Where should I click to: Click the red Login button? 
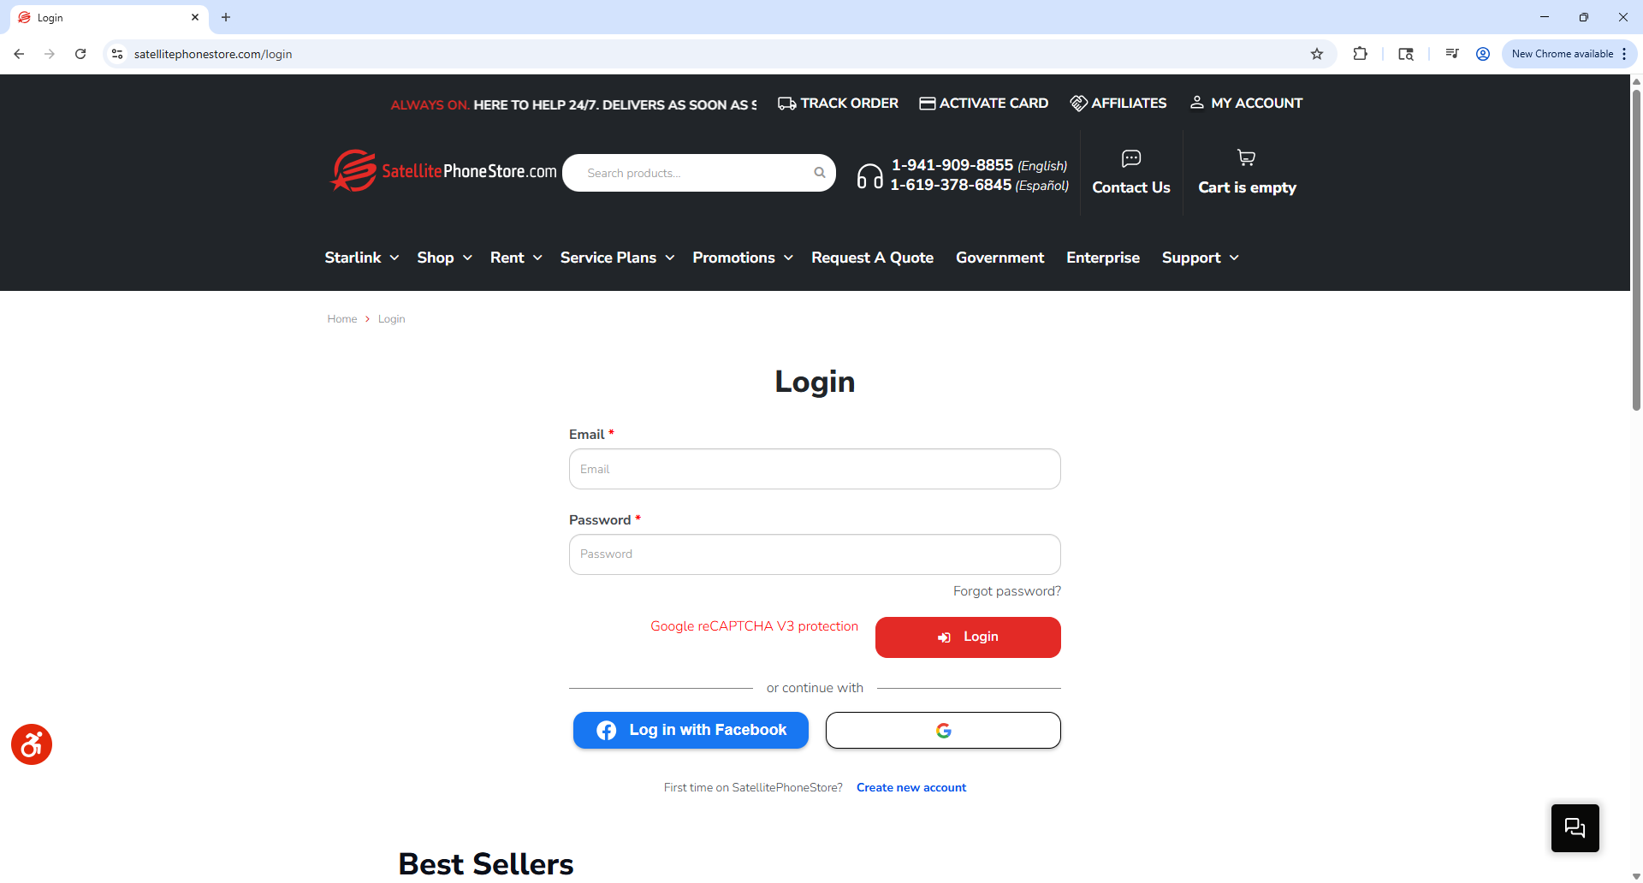[968, 637]
